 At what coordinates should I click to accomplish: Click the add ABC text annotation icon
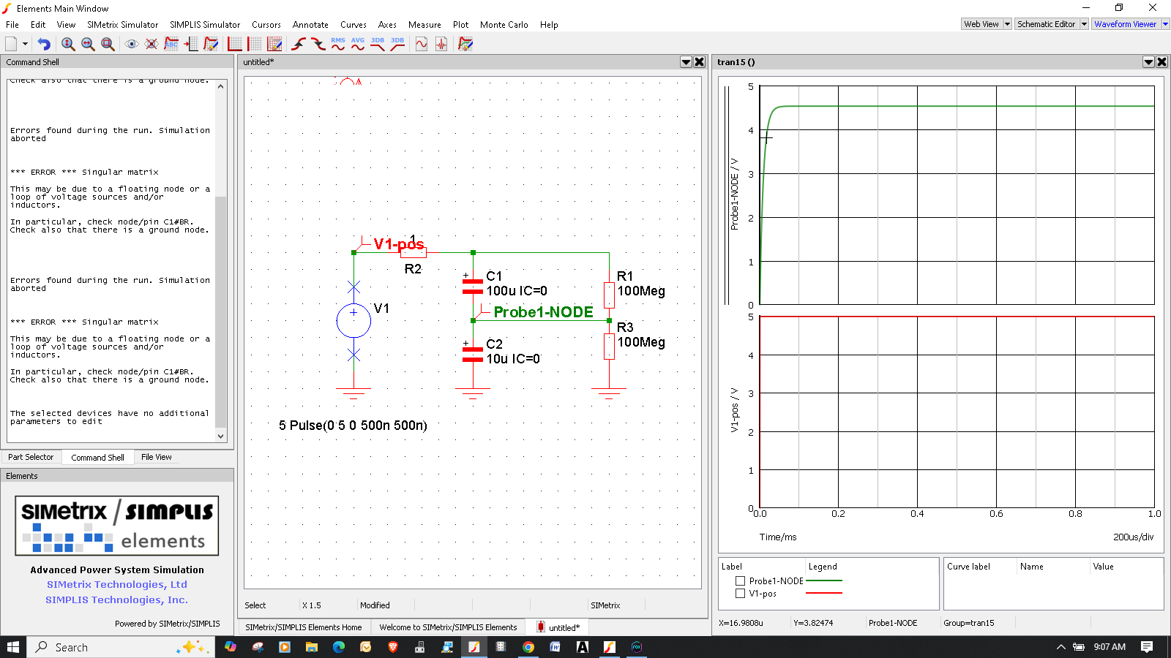click(171, 44)
